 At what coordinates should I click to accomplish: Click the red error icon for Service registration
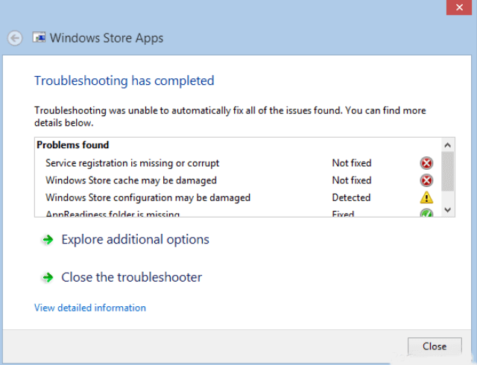tap(426, 163)
